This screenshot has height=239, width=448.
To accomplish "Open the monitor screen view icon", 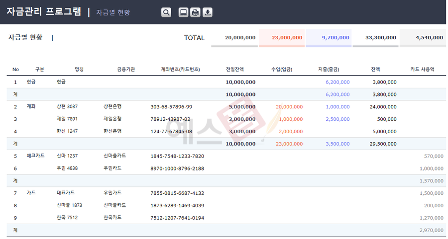I will [x=183, y=12].
